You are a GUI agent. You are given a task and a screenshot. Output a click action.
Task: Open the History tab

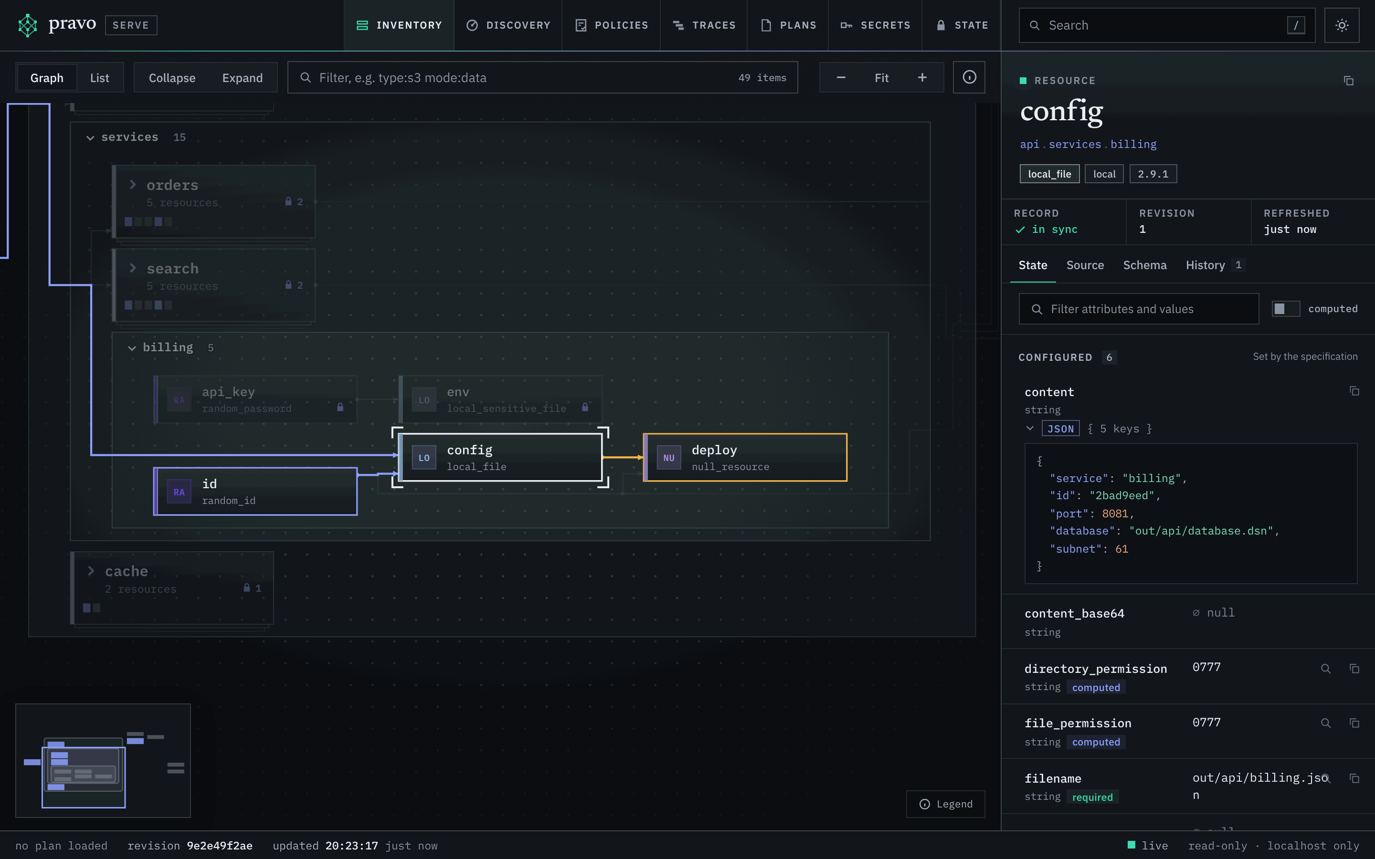[x=1215, y=265]
